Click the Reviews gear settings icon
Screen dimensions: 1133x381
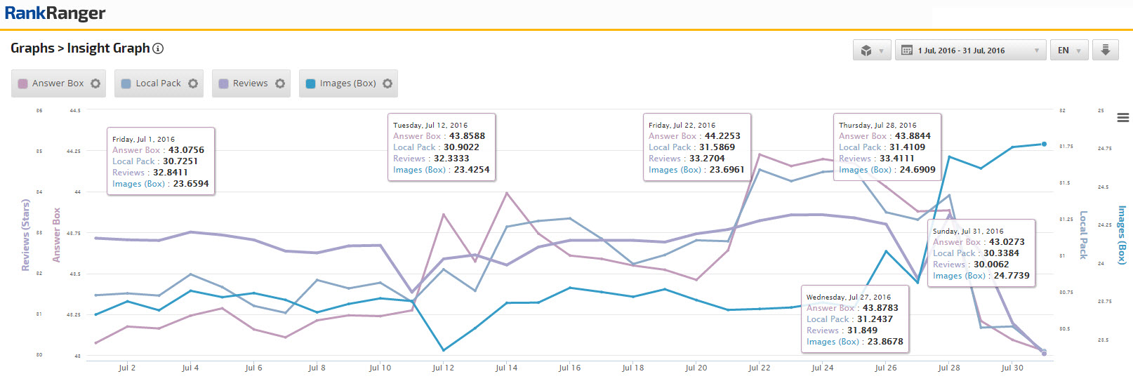280,83
